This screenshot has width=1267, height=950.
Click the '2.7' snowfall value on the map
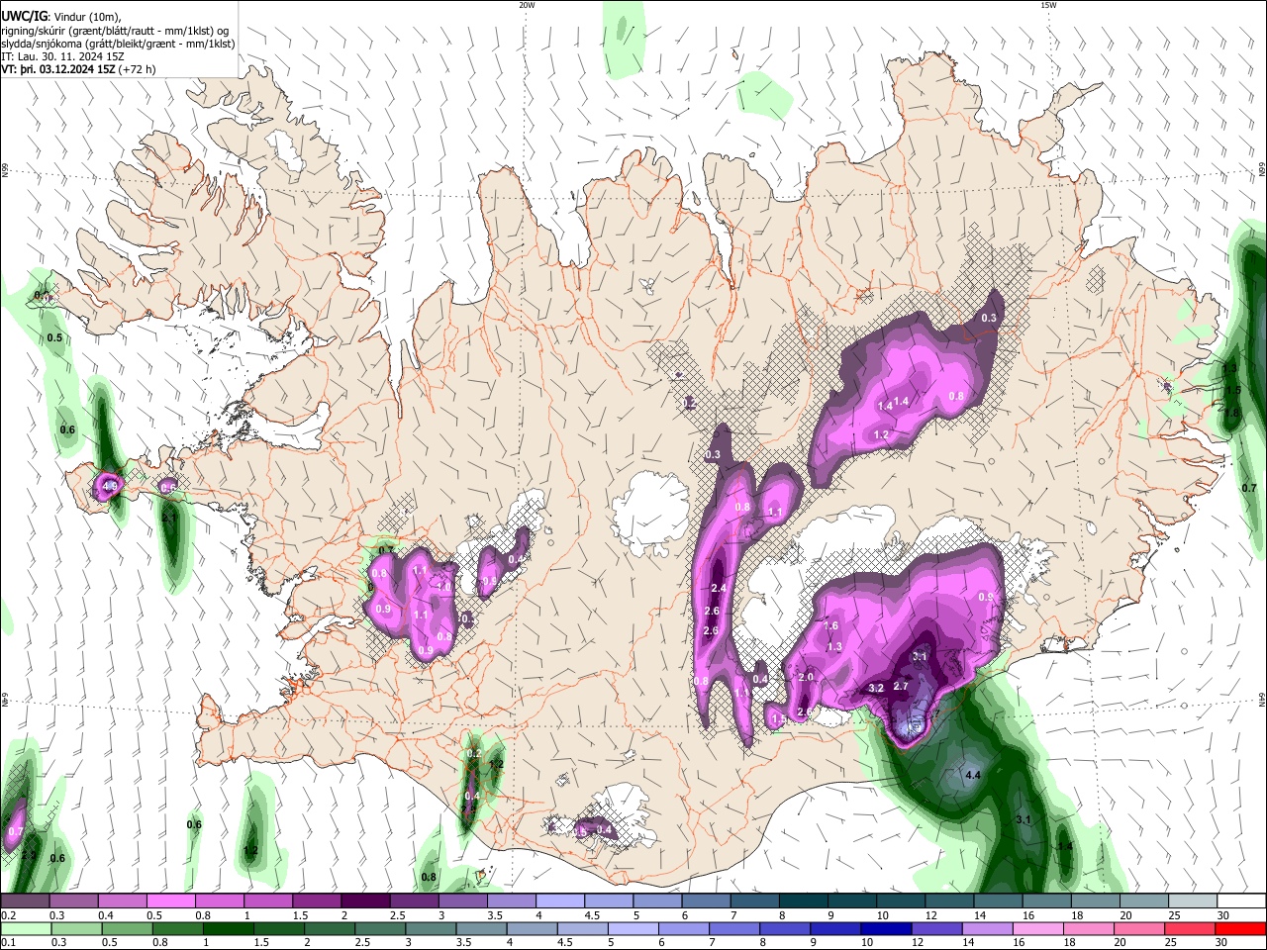901,686
